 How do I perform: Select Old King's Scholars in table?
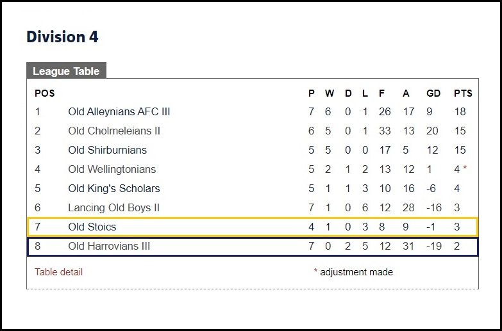(x=114, y=188)
